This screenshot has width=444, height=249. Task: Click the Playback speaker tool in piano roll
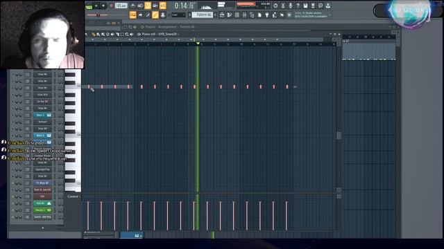coord(132,34)
